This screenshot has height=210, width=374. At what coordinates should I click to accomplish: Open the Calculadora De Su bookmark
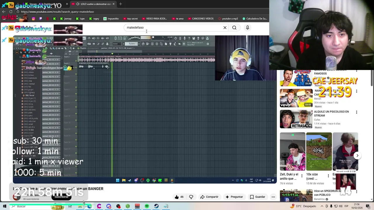click(x=254, y=19)
